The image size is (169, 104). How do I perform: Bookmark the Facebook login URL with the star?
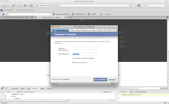114,30
